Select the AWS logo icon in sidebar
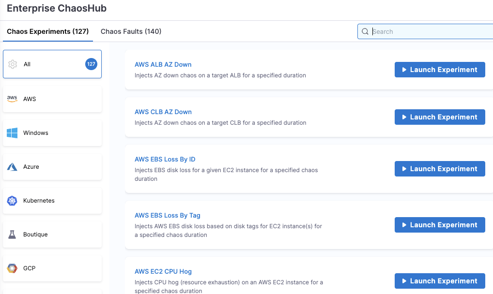This screenshot has width=493, height=294. pyautogui.click(x=12, y=99)
